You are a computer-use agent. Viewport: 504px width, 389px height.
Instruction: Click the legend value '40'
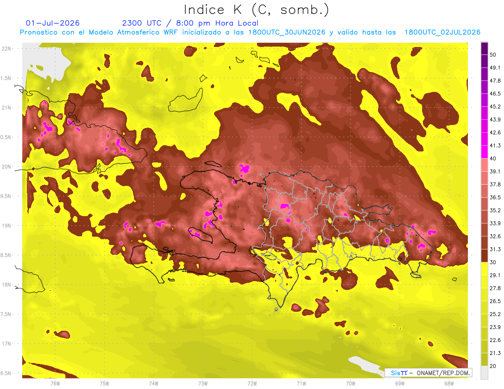coord(493,158)
